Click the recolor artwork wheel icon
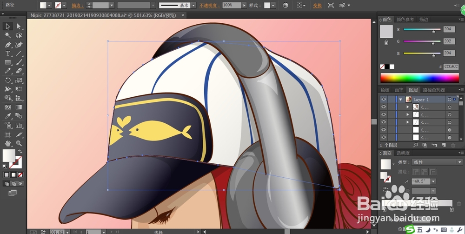 click(286, 5)
